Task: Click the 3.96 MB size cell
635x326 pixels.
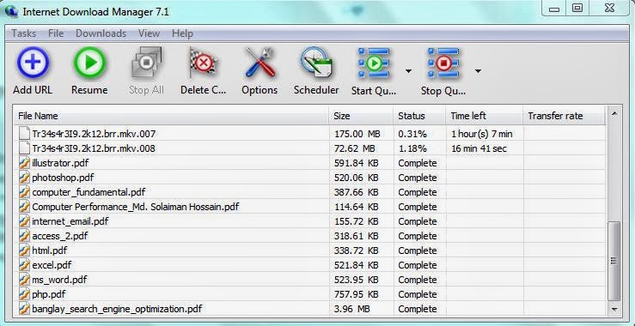Action: pyautogui.click(x=352, y=309)
